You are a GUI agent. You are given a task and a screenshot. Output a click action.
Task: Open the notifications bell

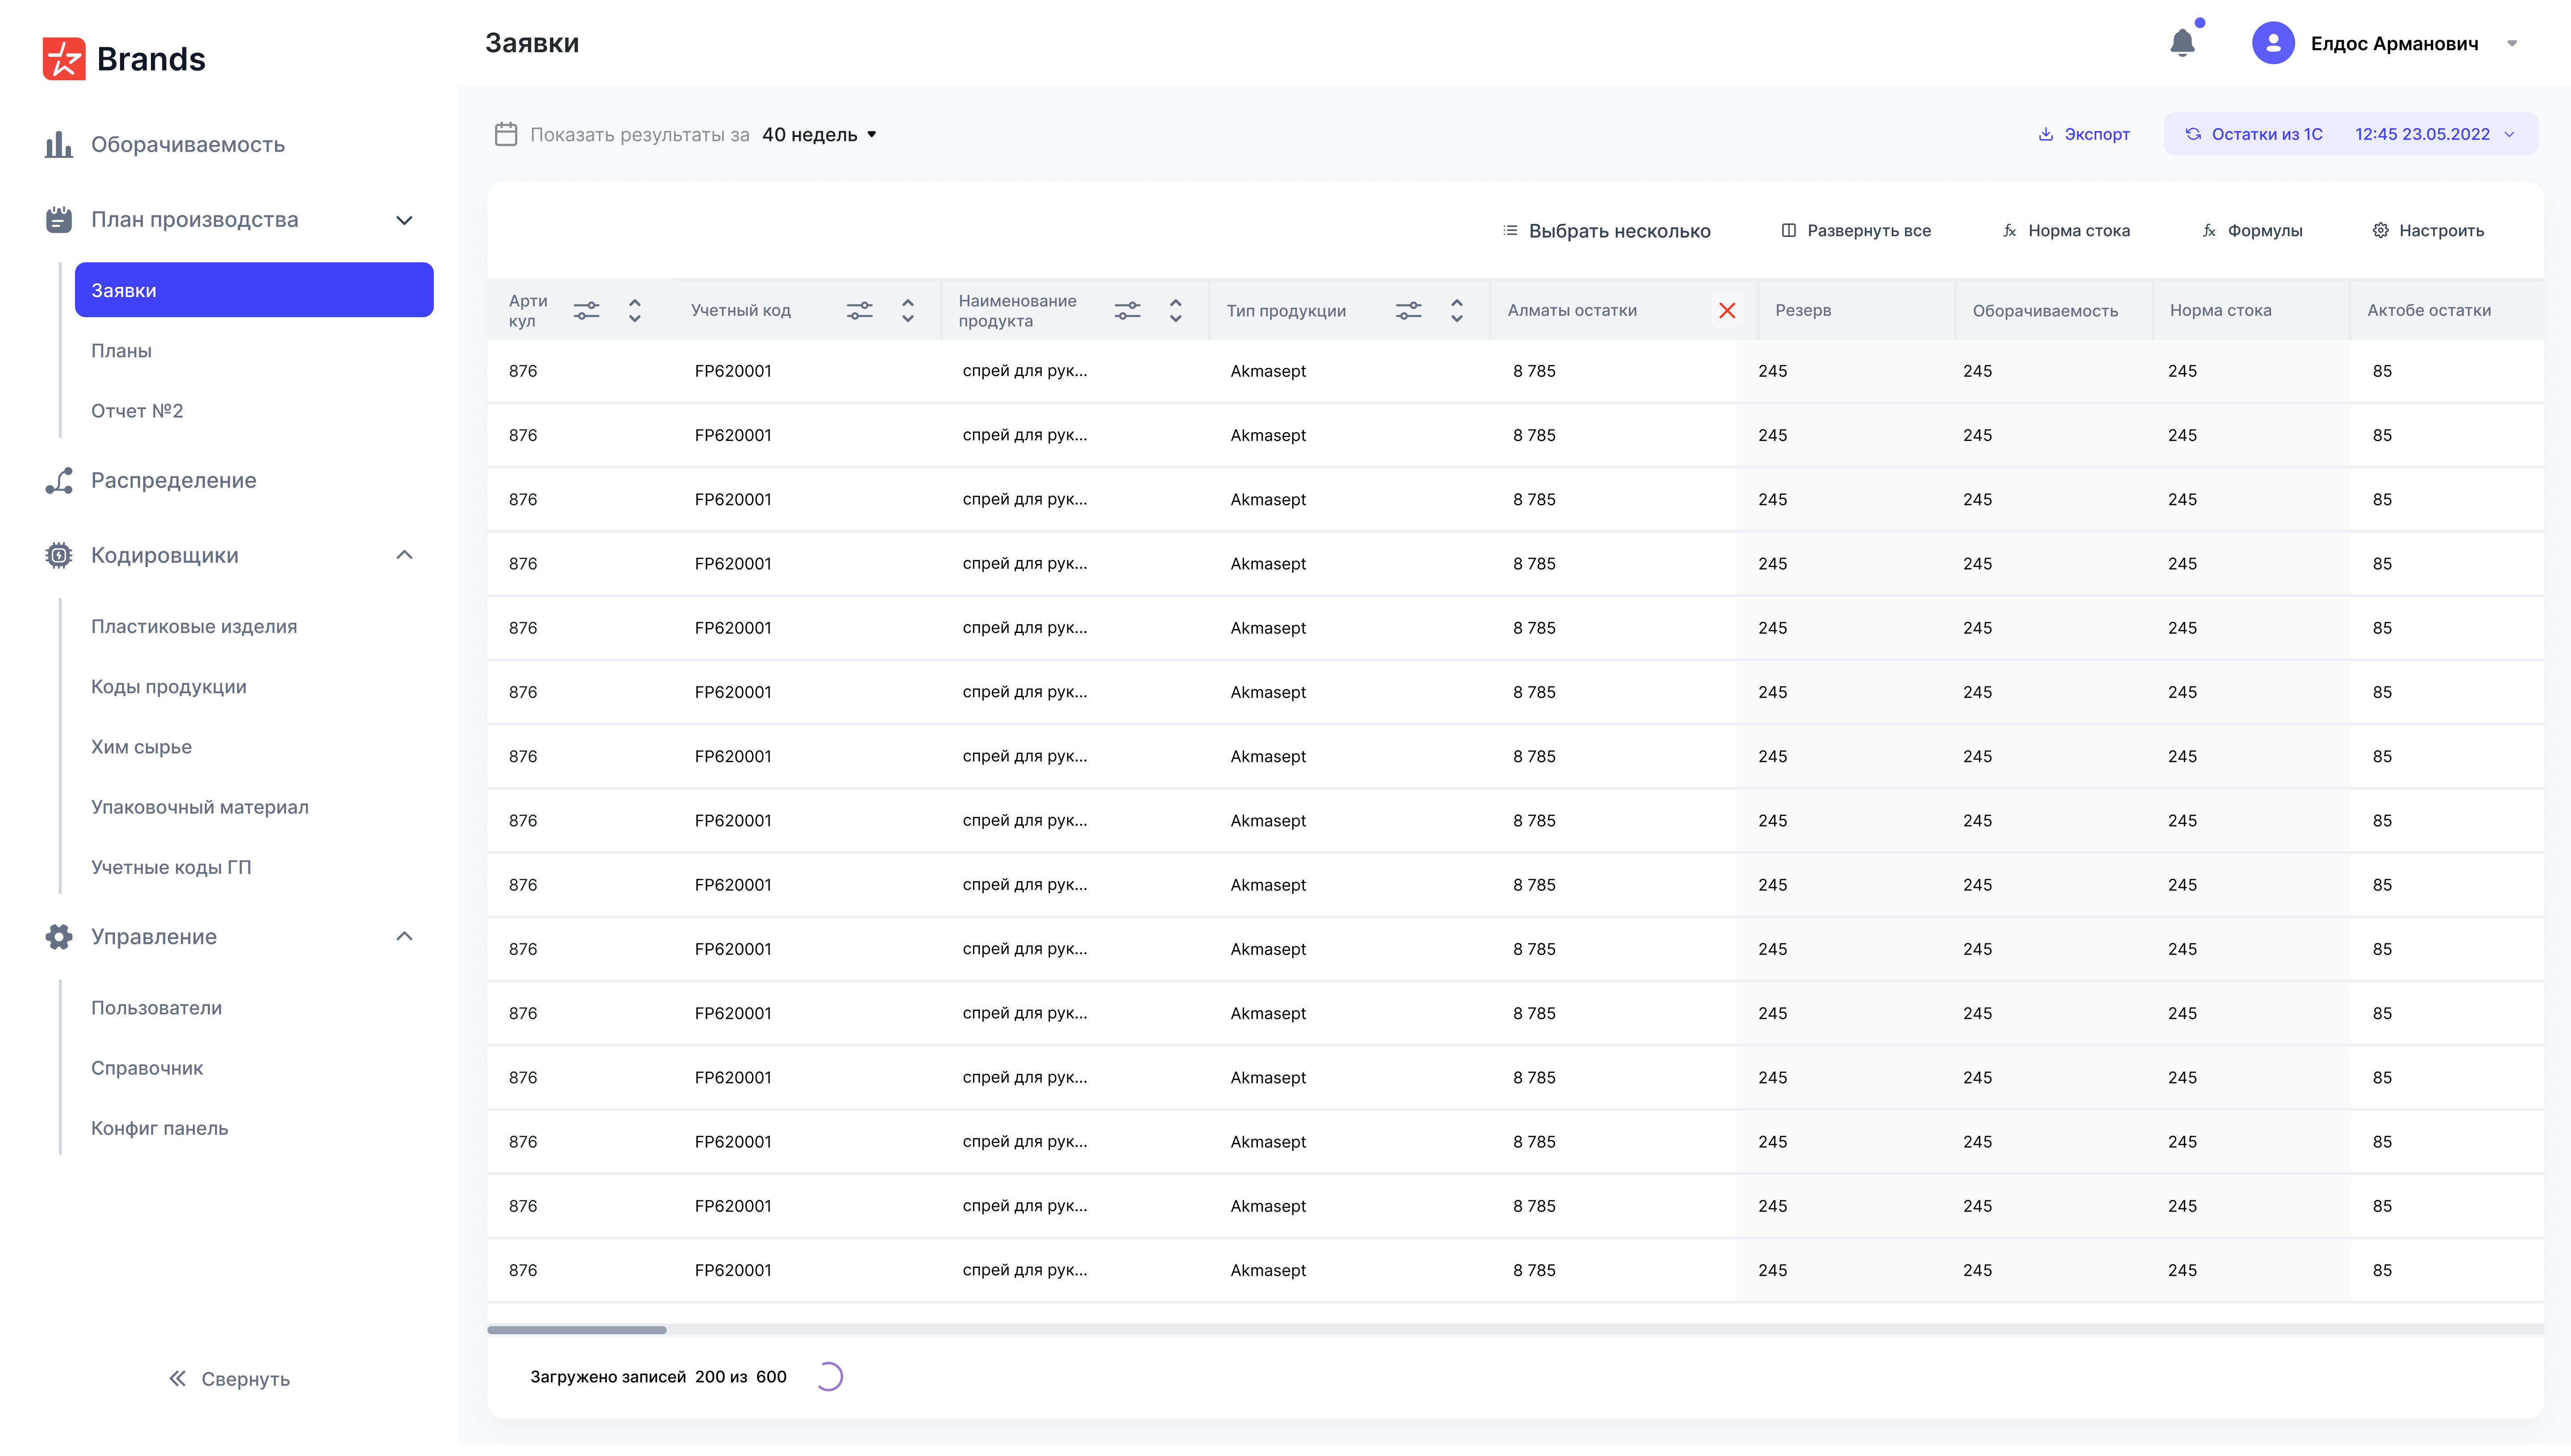click(x=2182, y=43)
